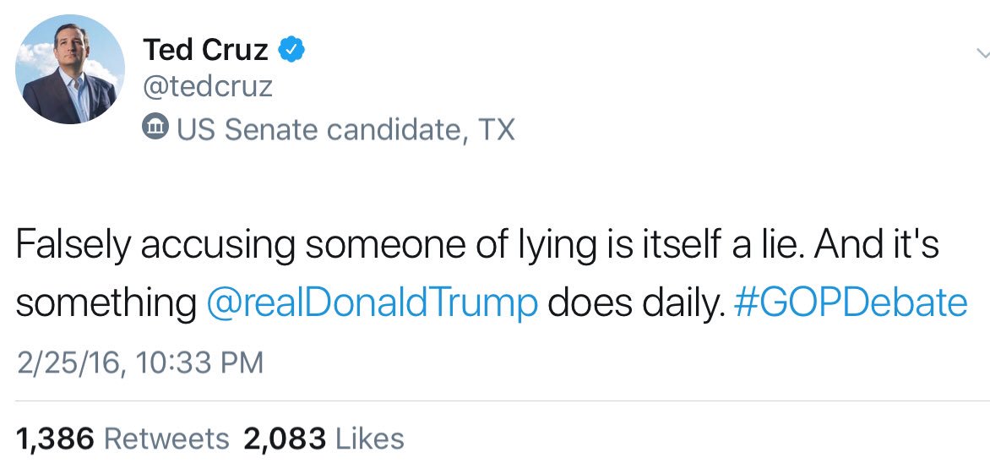Click the government building candidate icon
Image resolution: width=990 pixels, height=474 pixels.
[155, 129]
